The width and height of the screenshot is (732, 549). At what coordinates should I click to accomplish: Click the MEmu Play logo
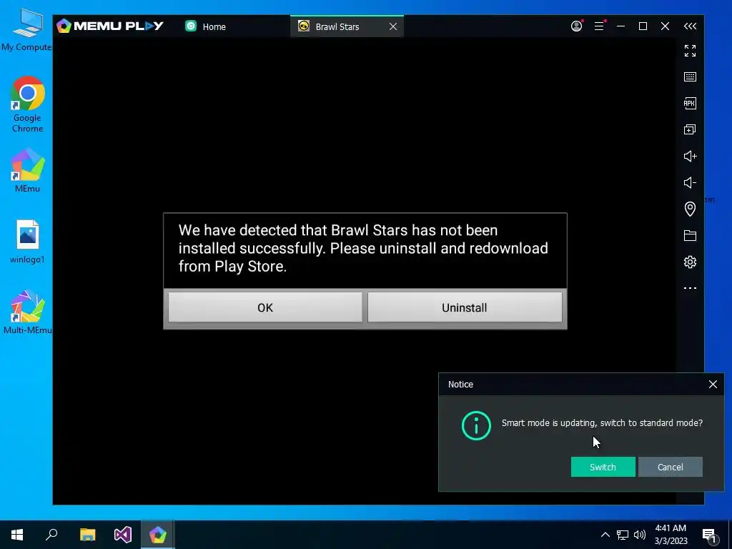[110, 26]
